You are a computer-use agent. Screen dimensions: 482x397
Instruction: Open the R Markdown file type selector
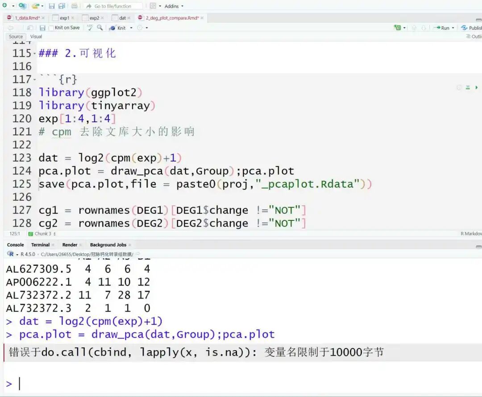click(x=471, y=234)
